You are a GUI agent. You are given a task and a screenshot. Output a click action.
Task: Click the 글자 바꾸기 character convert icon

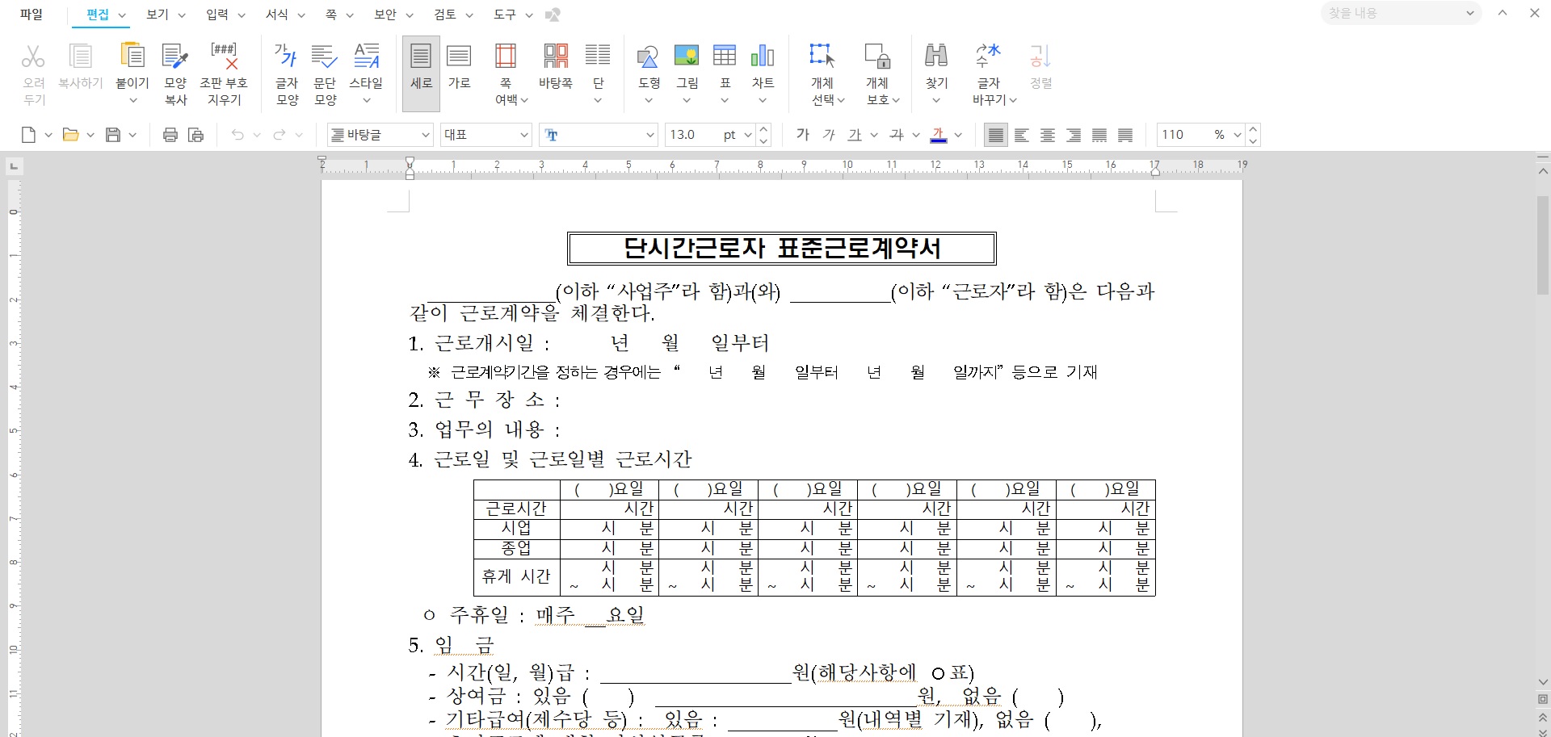(x=989, y=57)
